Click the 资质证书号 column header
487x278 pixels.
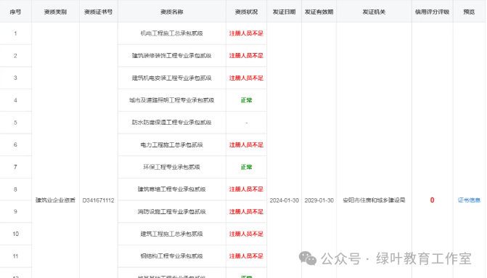pyautogui.click(x=98, y=12)
